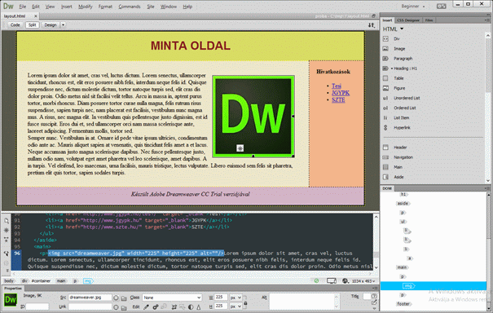Switch to the CSS Designer tab

coord(407,20)
